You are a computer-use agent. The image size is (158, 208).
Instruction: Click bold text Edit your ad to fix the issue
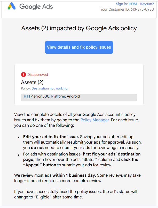pos(51,137)
